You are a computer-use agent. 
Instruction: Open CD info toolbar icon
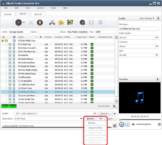click(40, 22)
